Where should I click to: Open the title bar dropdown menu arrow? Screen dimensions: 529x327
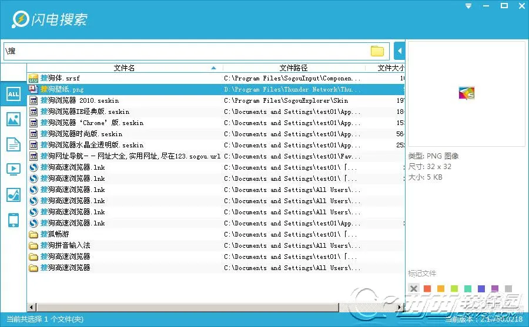click(x=468, y=6)
